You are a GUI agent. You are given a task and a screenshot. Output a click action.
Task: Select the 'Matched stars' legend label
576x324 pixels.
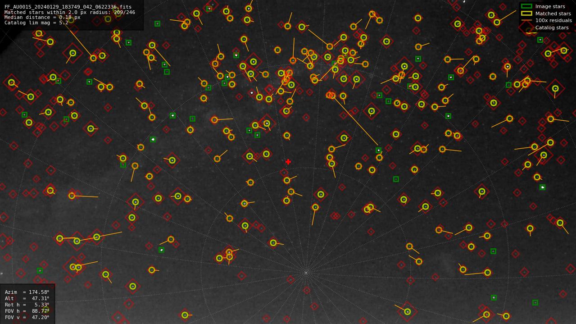pos(553,14)
